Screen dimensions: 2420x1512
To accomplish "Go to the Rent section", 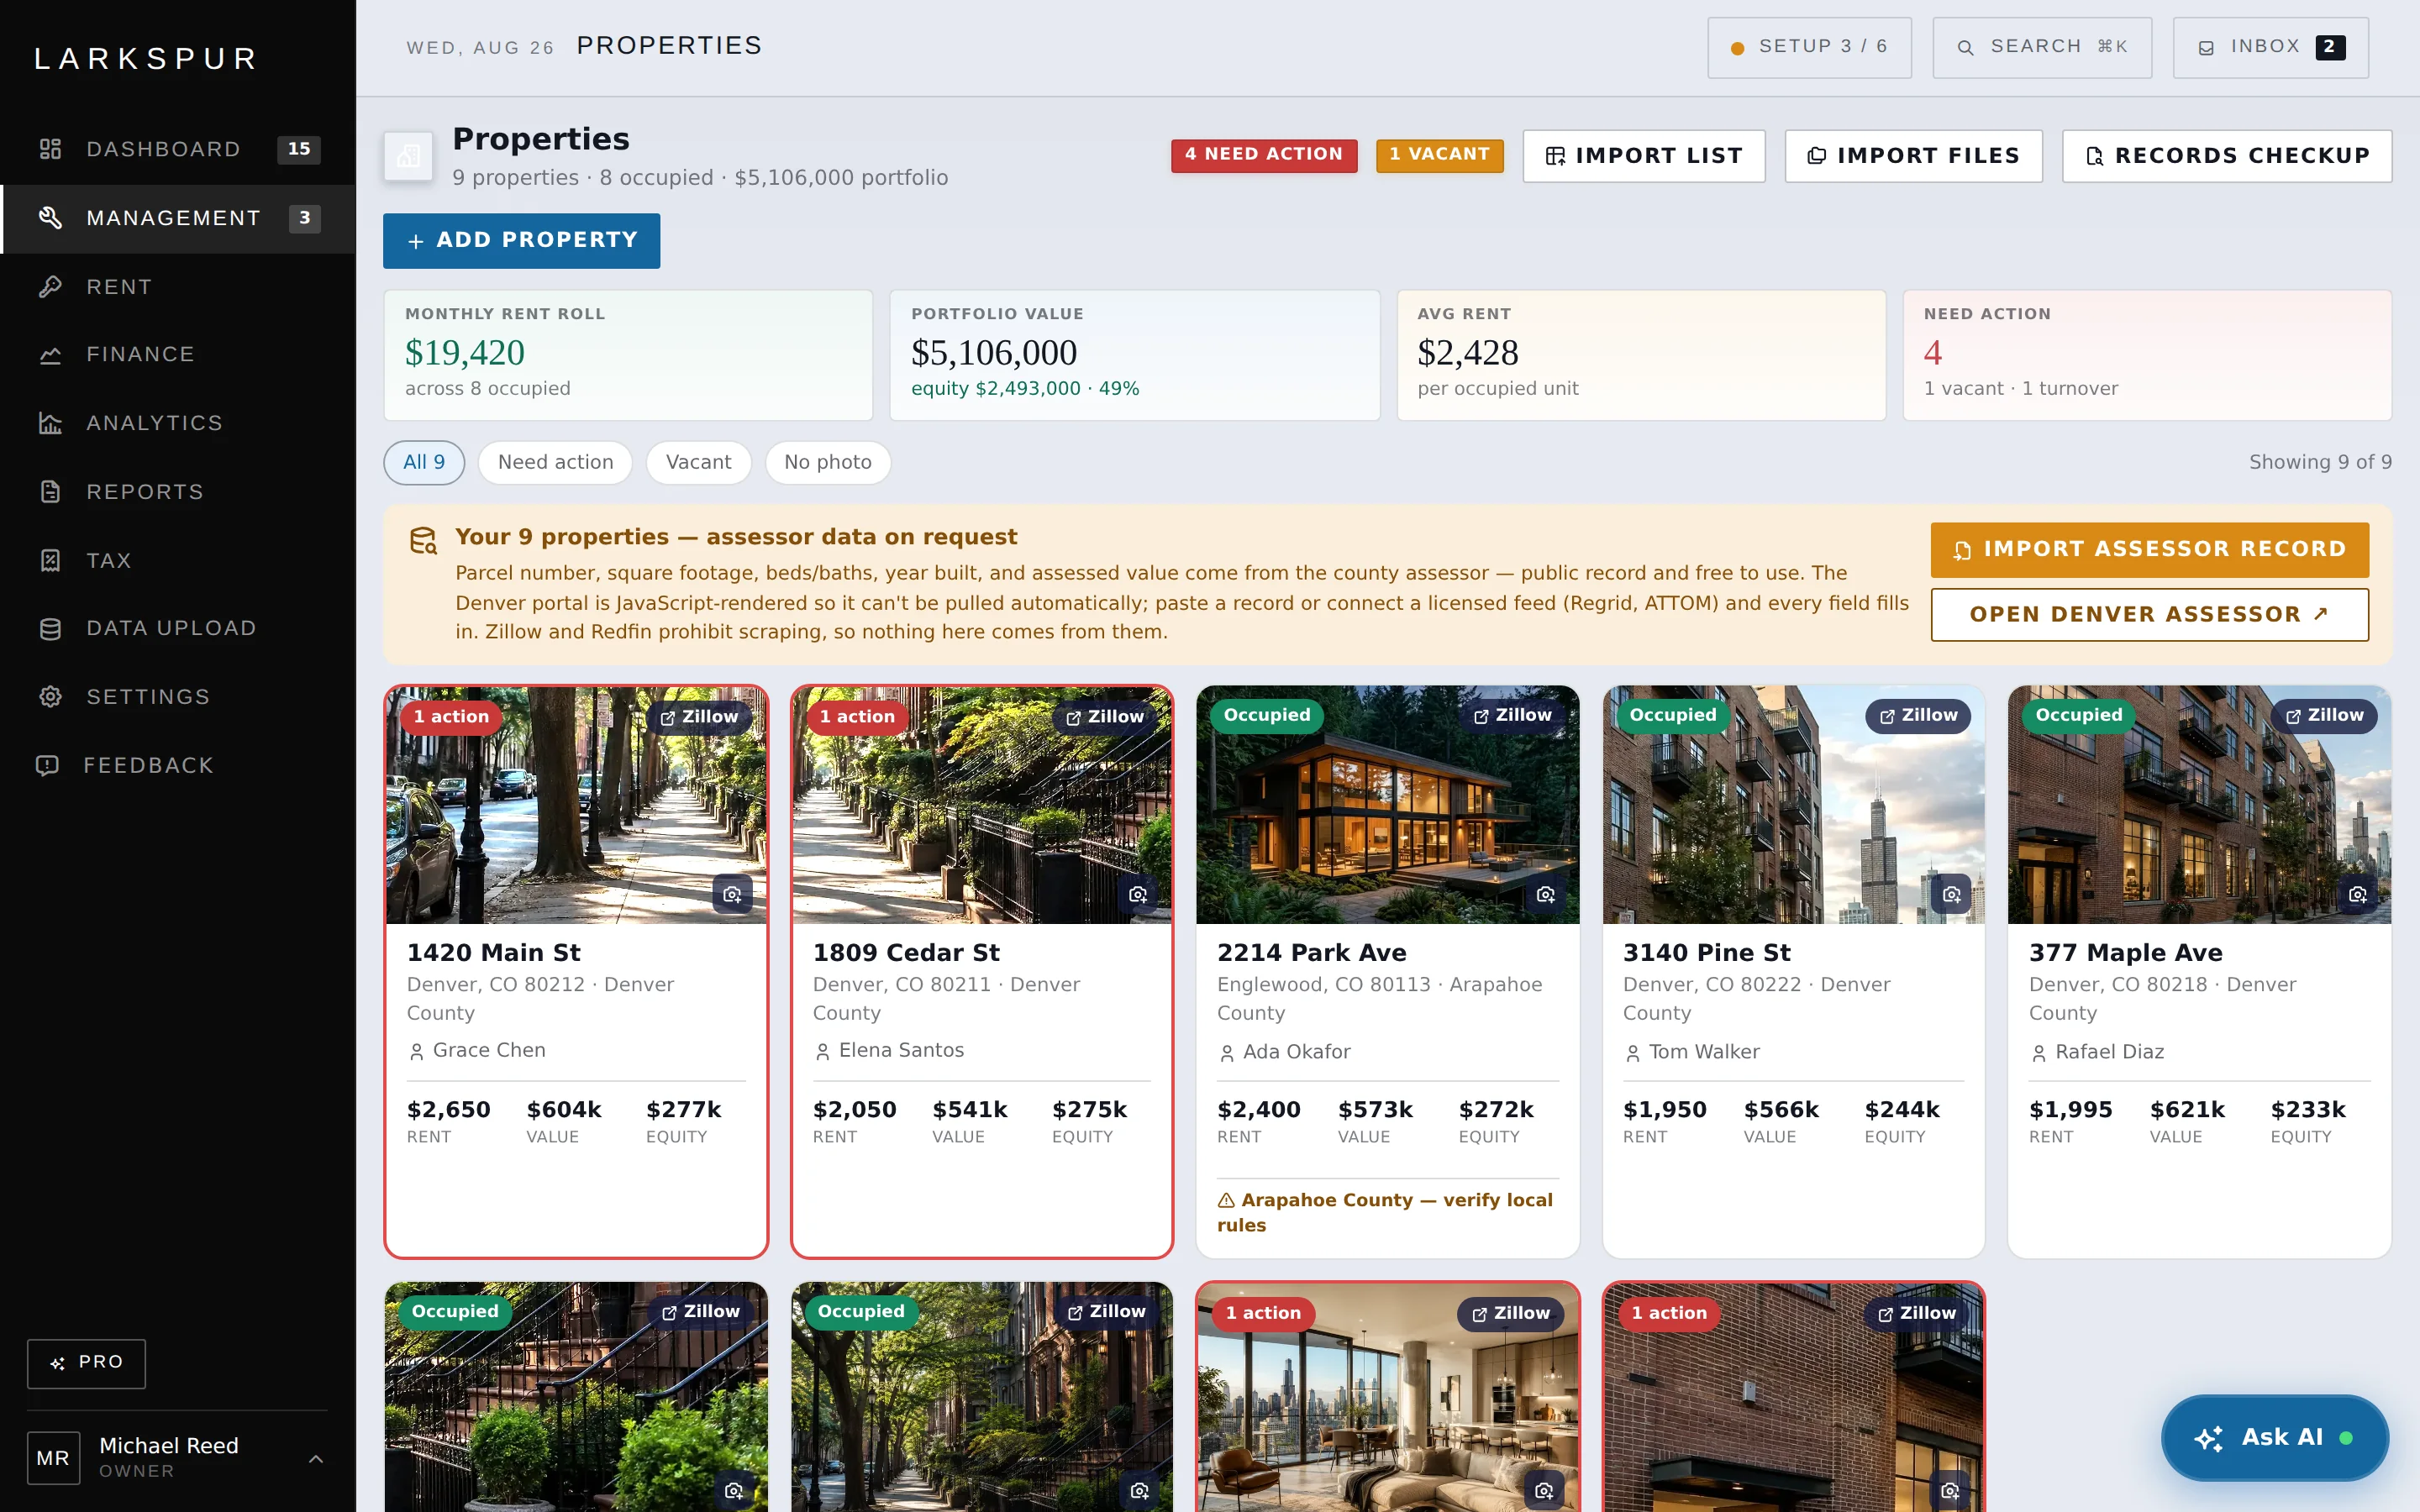I will (178, 287).
